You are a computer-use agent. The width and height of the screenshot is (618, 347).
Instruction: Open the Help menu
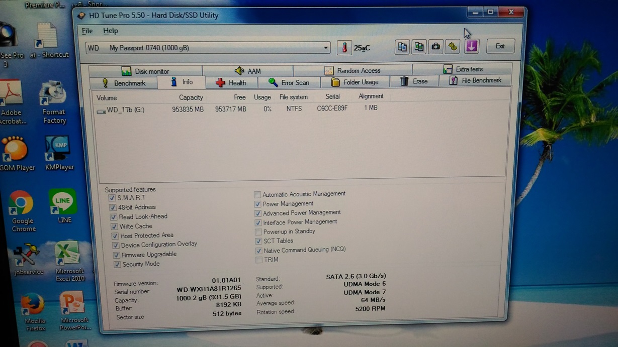[x=110, y=31]
